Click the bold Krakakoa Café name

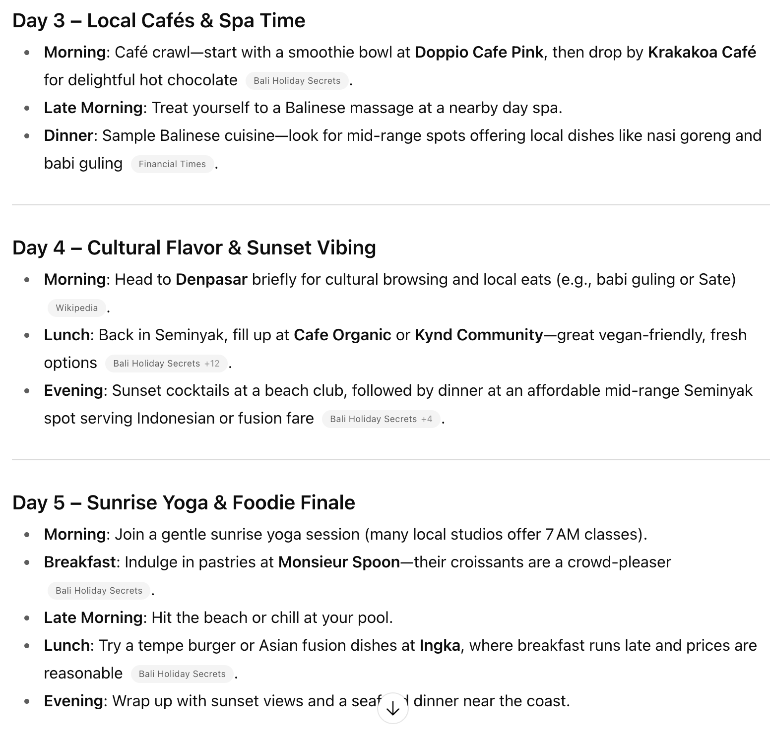pyautogui.click(x=702, y=53)
